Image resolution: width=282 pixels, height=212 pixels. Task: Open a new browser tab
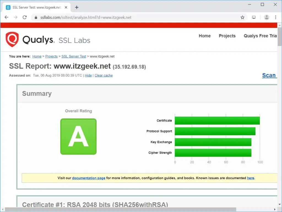click(x=77, y=7)
